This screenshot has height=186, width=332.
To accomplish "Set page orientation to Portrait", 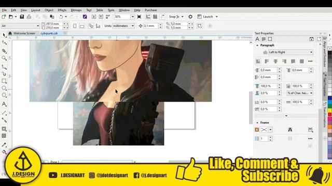I will pyautogui.click(x=75, y=26).
